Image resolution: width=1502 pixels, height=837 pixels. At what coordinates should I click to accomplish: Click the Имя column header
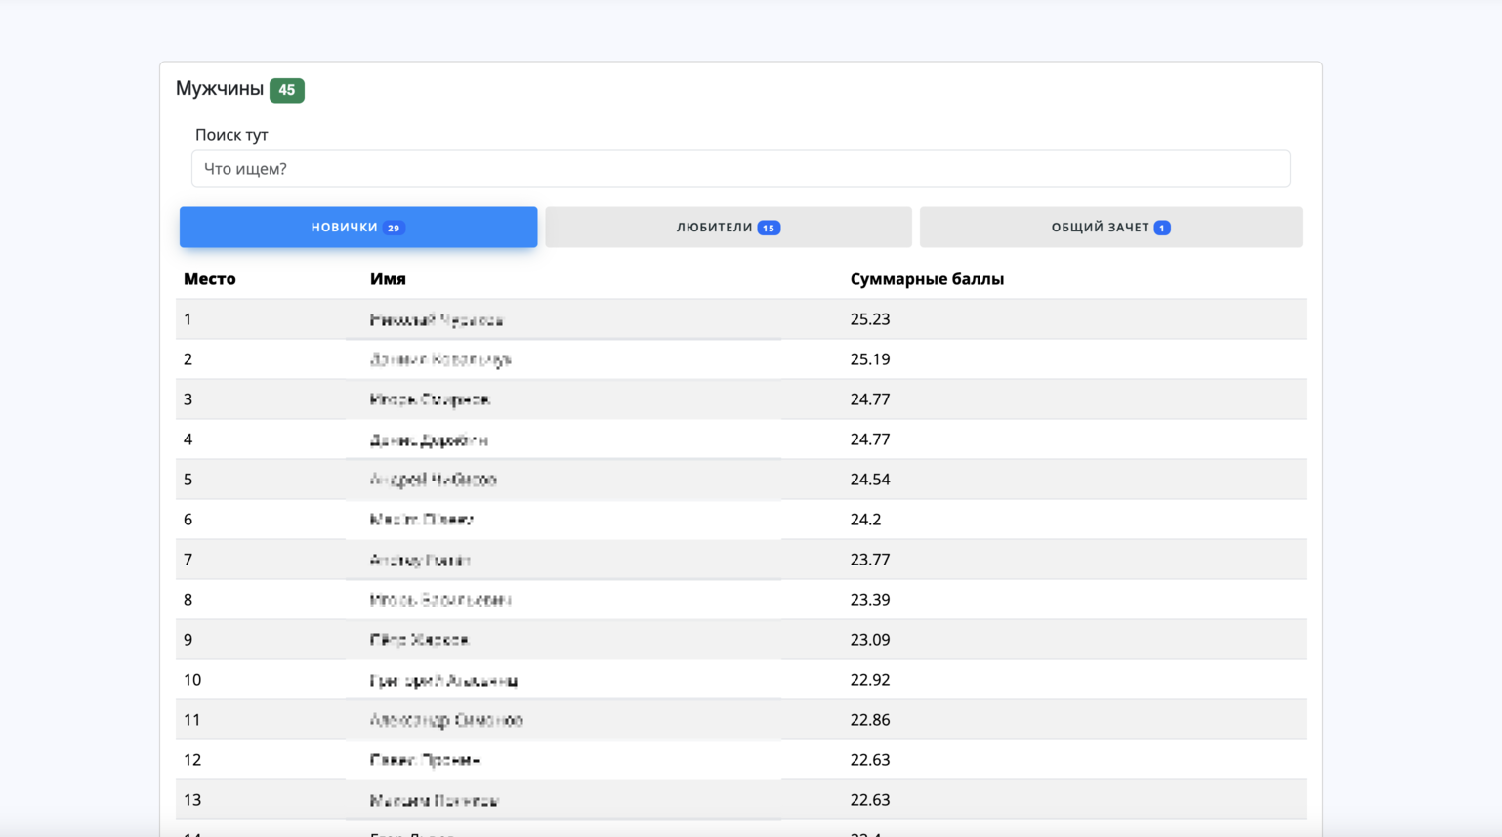pyautogui.click(x=388, y=279)
